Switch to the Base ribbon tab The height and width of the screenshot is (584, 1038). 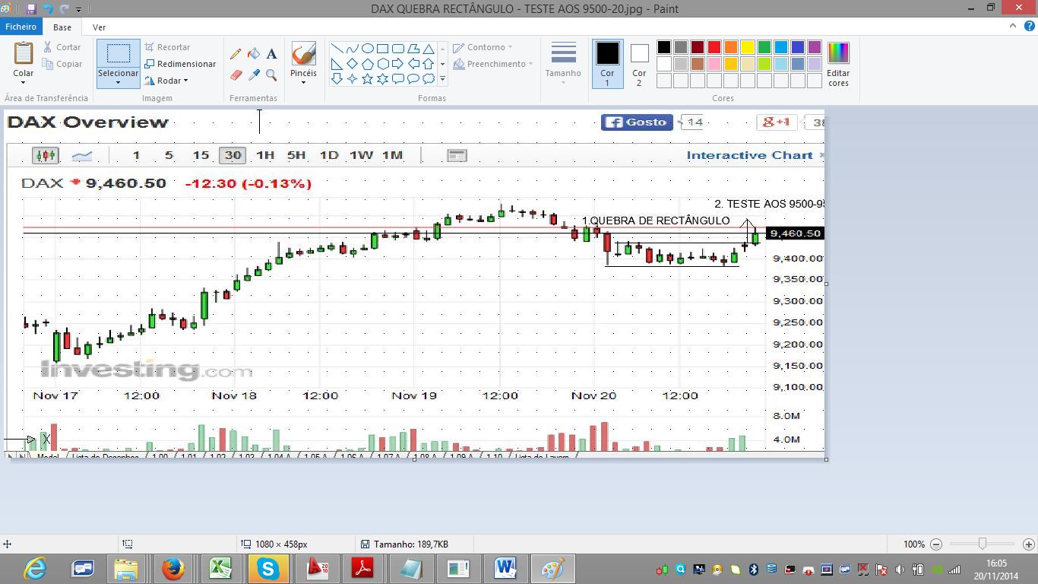pos(62,27)
